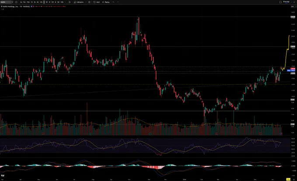297x181 pixels.
Task: Click the Dec label on the time axis
Action: 166,180
